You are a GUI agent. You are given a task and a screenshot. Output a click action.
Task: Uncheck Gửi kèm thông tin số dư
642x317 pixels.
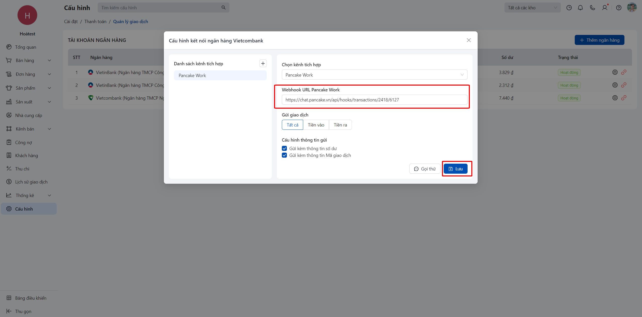tap(284, 149)
